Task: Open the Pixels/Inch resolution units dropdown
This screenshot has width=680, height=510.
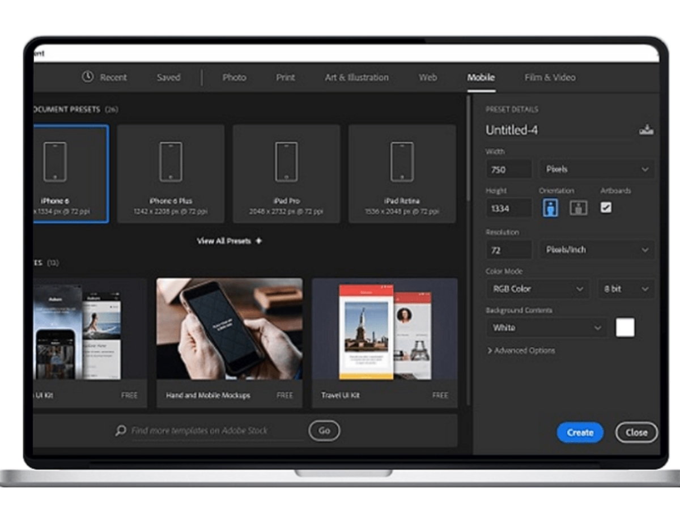Action: click(596, 249)
